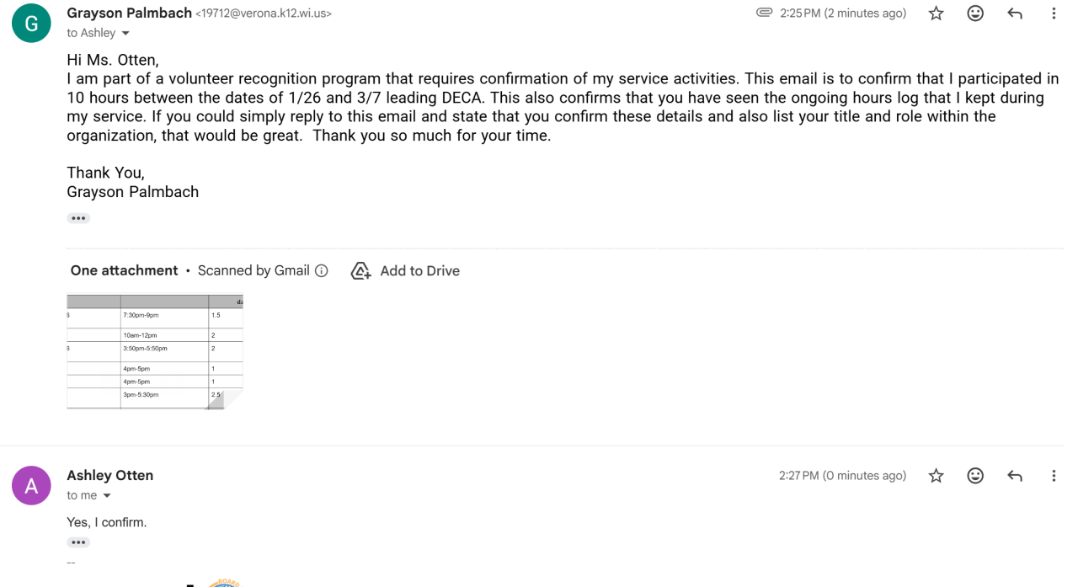Click sender name Grayson Palmbach

point(129,13)
